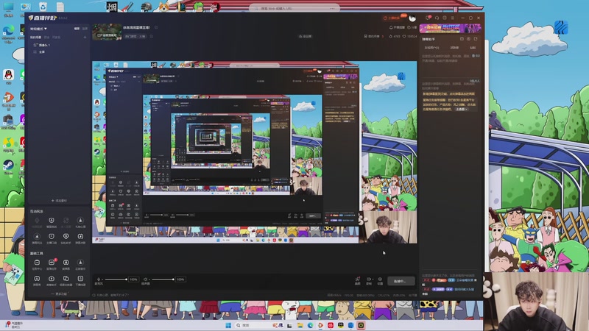Switch to middle 弹幕助手 tab

454,48
